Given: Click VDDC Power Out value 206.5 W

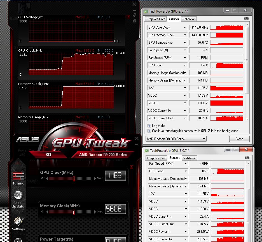Looking at the screenshot, I should click(200, 239).
